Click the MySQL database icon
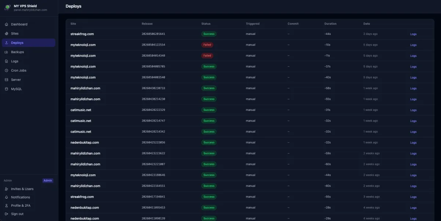The width and height of the screenshot is (441, 221). coord(7,88)
